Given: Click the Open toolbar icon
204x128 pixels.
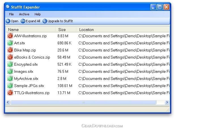Looking at the screenshot, I should click(x=8, y=21).
